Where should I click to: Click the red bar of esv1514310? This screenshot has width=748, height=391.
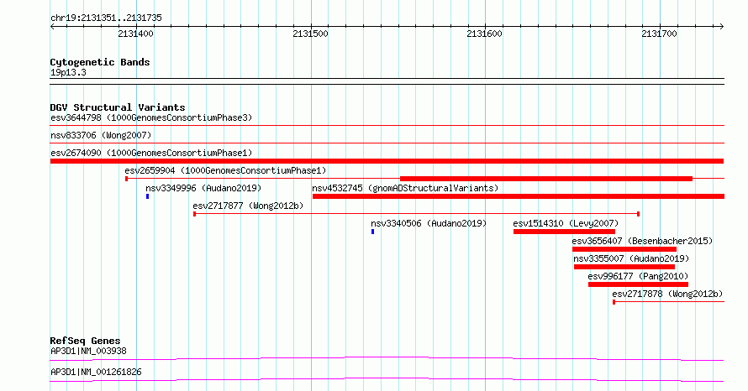pos(564,232)
